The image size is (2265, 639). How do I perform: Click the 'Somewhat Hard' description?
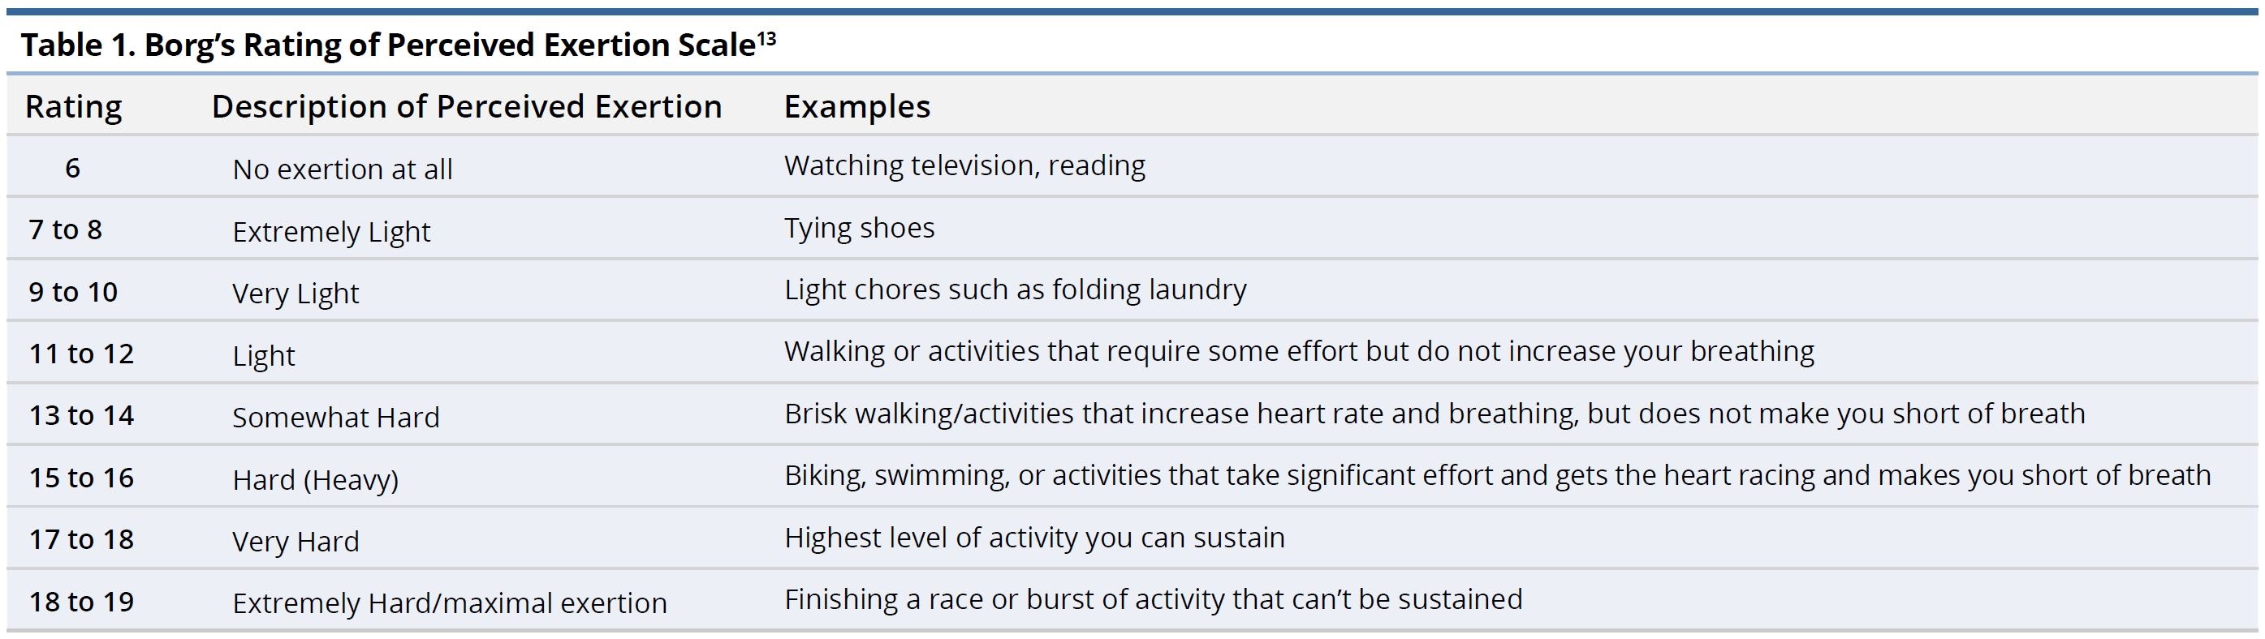(336, 418)
